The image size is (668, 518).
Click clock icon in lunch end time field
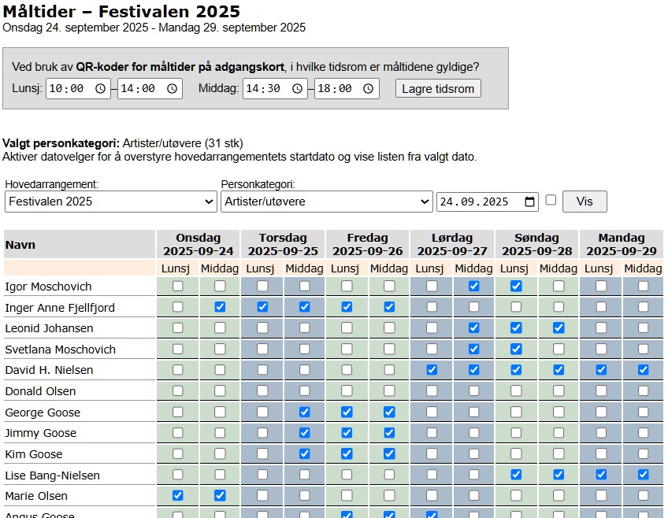[173, 89]
